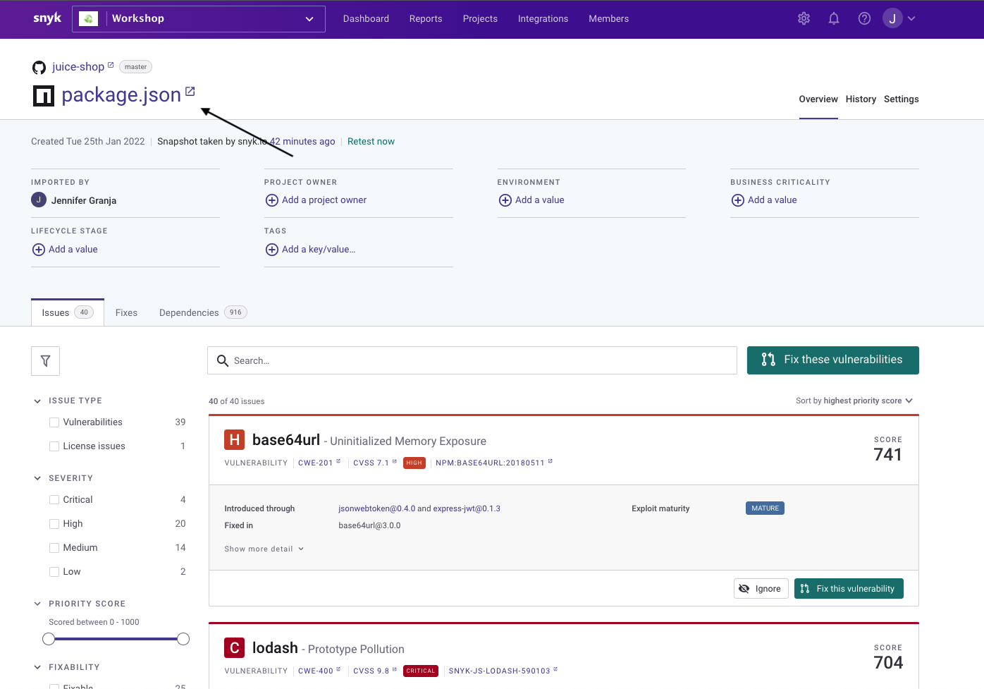Collapse the Priority Score filter section
Screen dimensions: 984x689
[x=37, y=604]
